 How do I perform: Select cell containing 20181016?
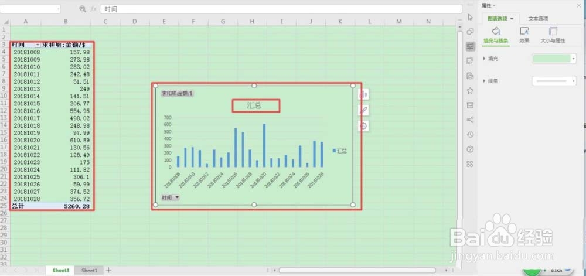[25, 111]
